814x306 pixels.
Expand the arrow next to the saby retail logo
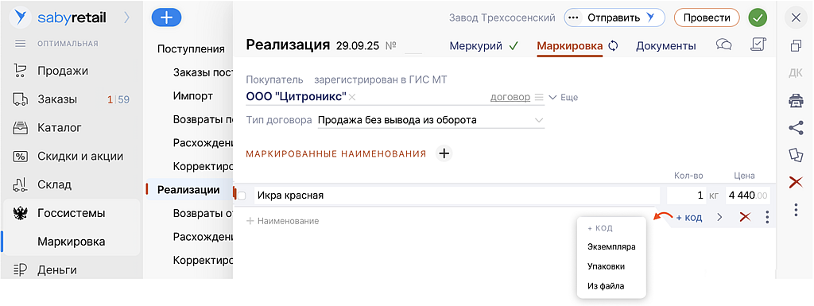coord(127,18)
